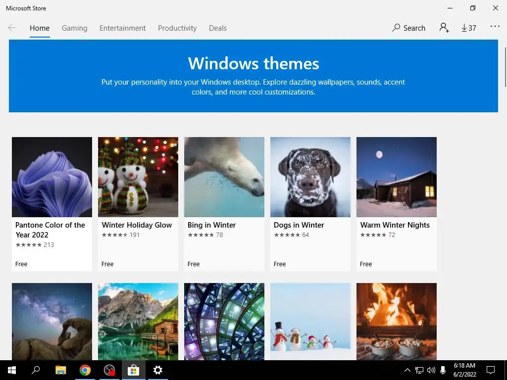Click the Free price on Warm Winter Nights card
The width and height of the screenshot is (507, 380).
click(366, 264)
